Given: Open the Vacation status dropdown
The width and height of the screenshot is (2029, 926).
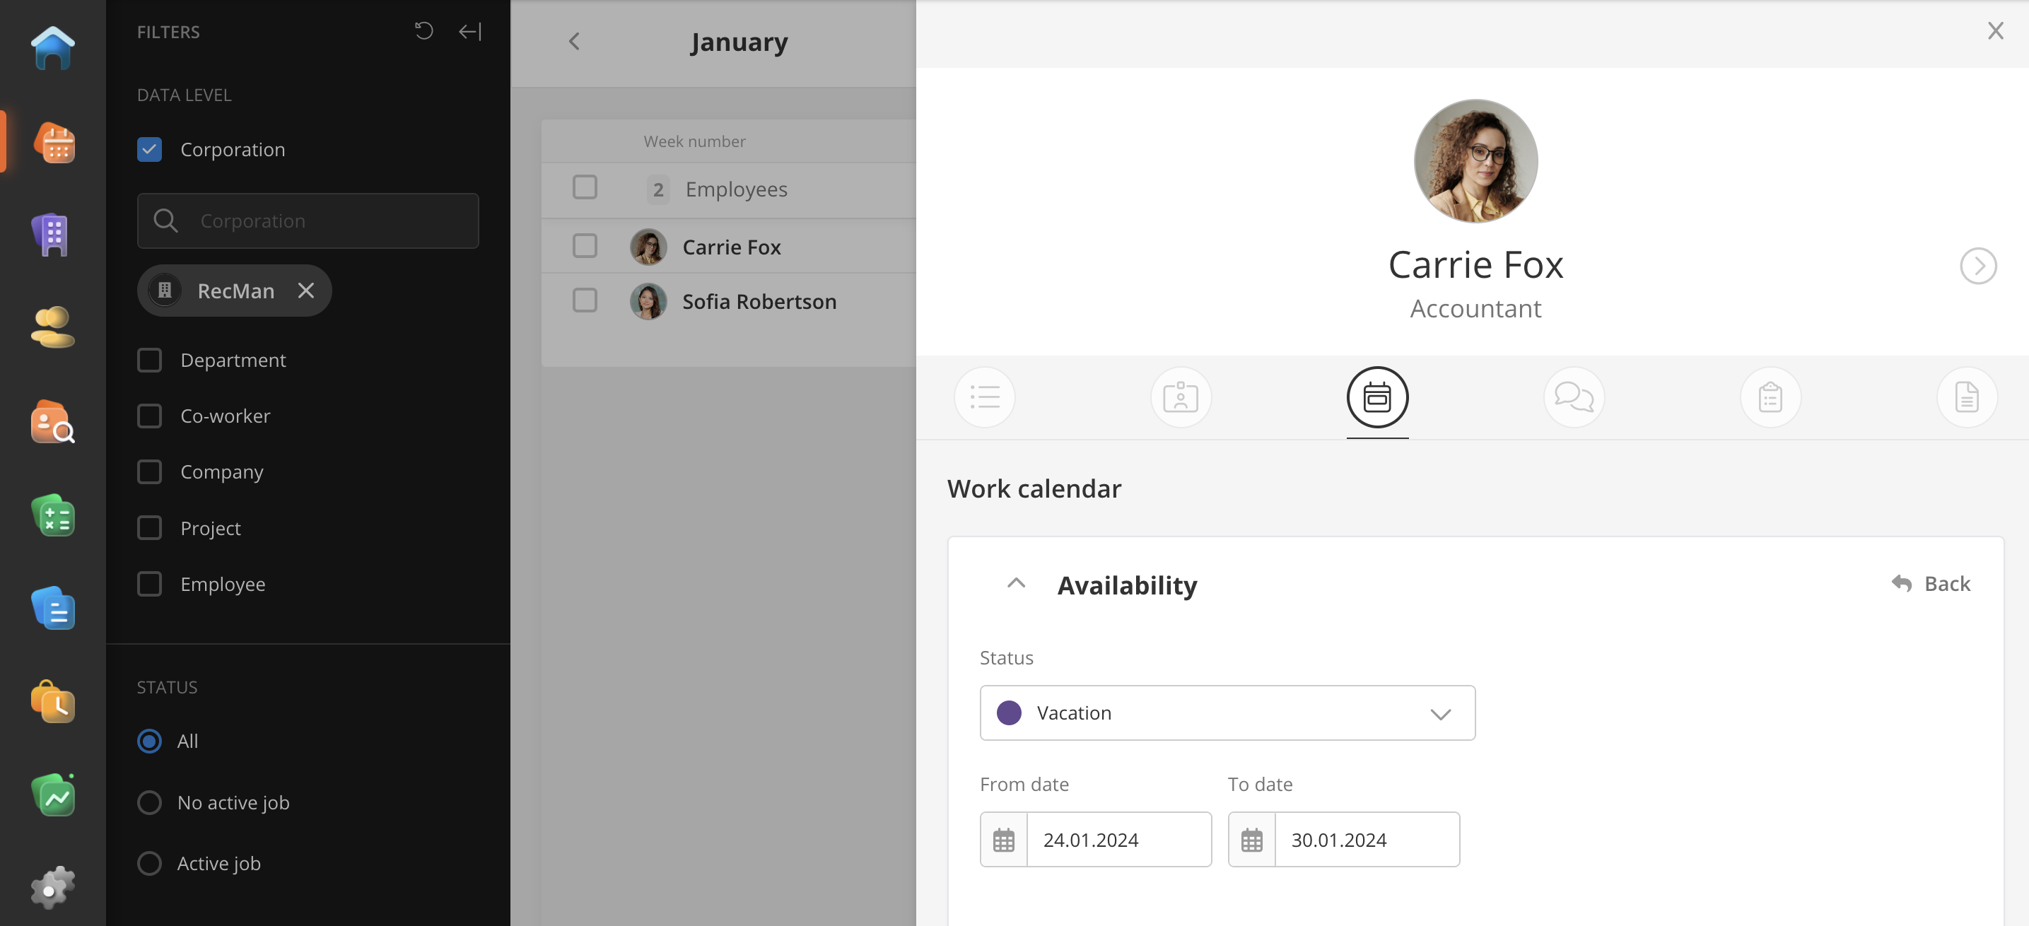Looking at the screenshot, I should (x=1227, y=713).
